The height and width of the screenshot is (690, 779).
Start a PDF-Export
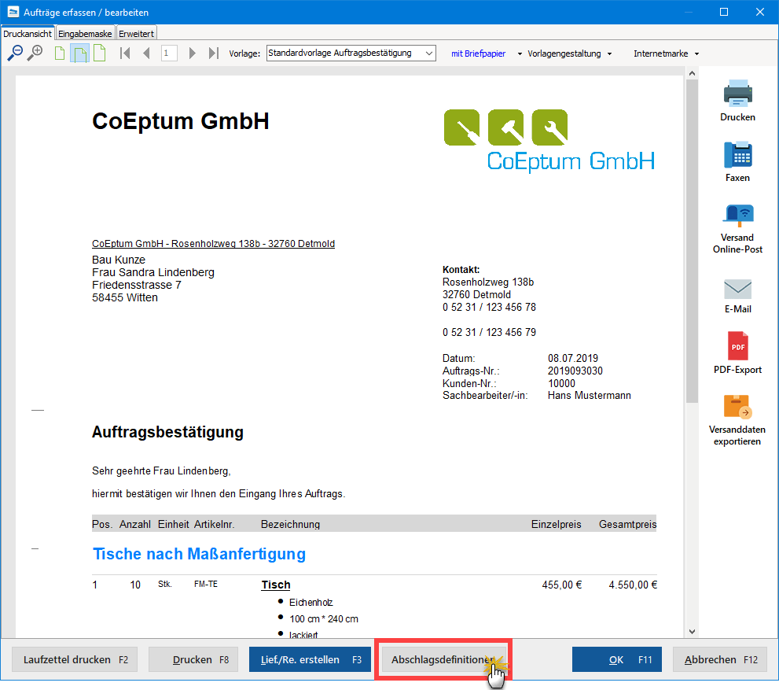pos(737,346)
